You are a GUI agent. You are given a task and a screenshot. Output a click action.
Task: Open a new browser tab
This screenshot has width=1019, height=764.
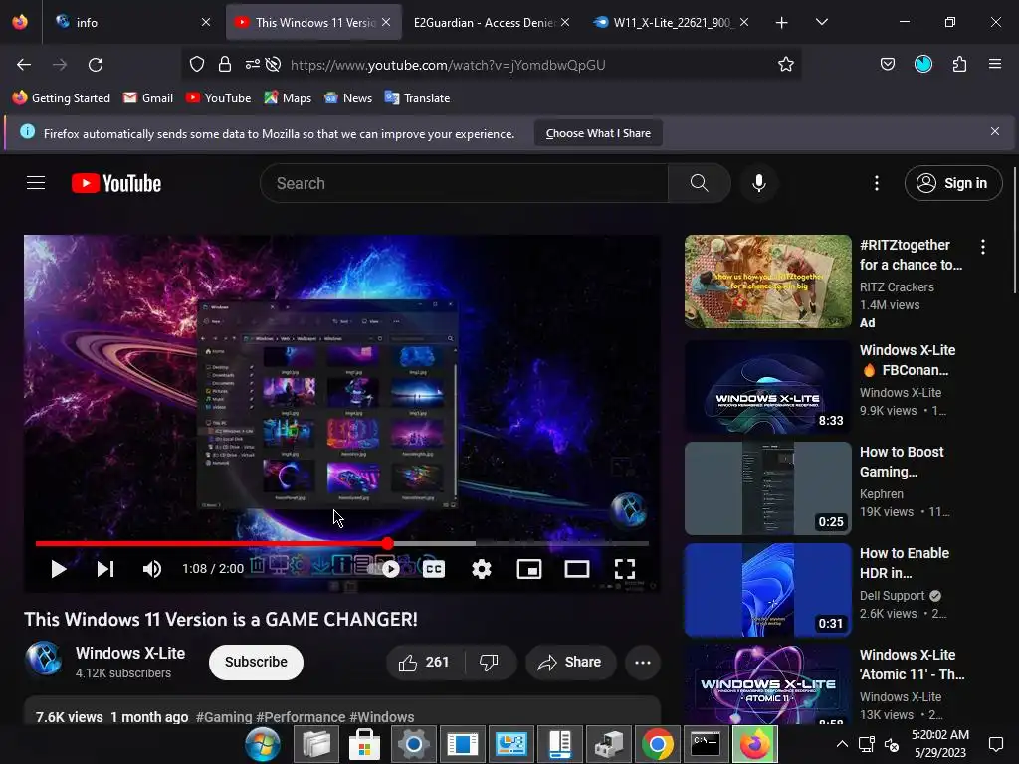(x=781, y=23)
